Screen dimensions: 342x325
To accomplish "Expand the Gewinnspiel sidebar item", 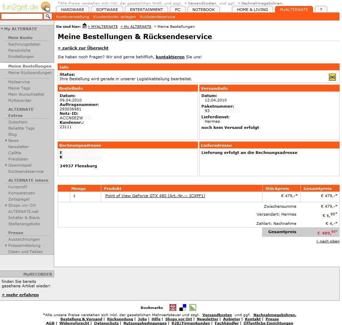I will click(x=6, y=165).
